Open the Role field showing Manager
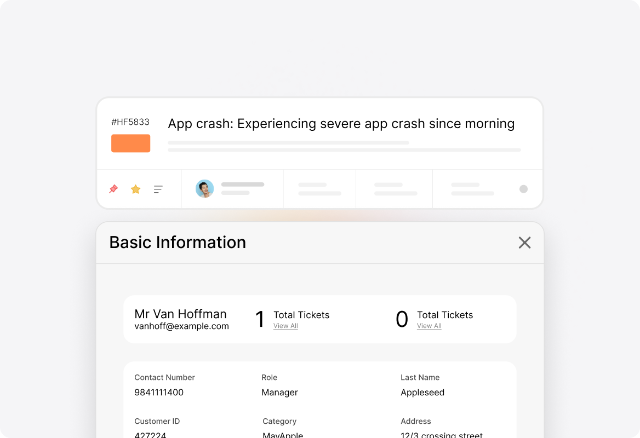The image size is (640, 438). [279, 385]
